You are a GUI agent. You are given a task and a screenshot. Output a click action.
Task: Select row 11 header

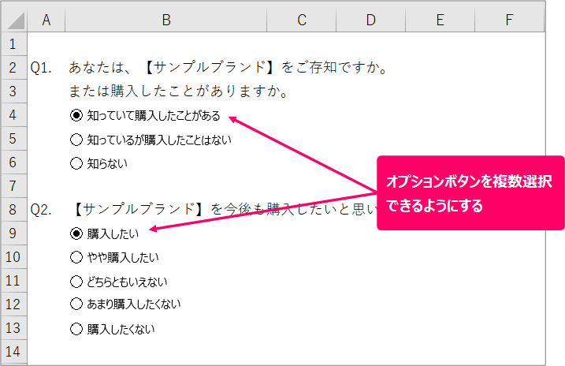(13, 281)
